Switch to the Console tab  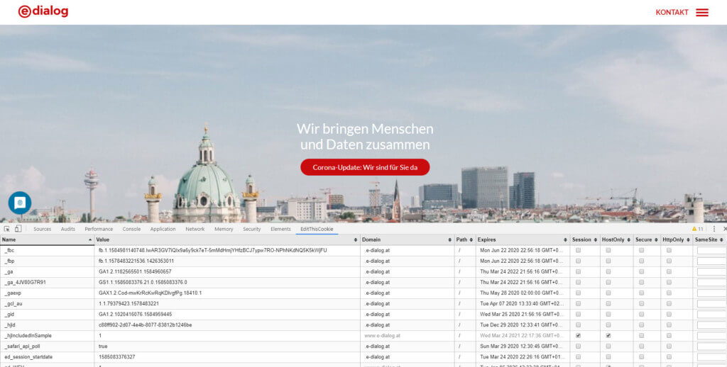pyautogui.click(x=131, y=229)
